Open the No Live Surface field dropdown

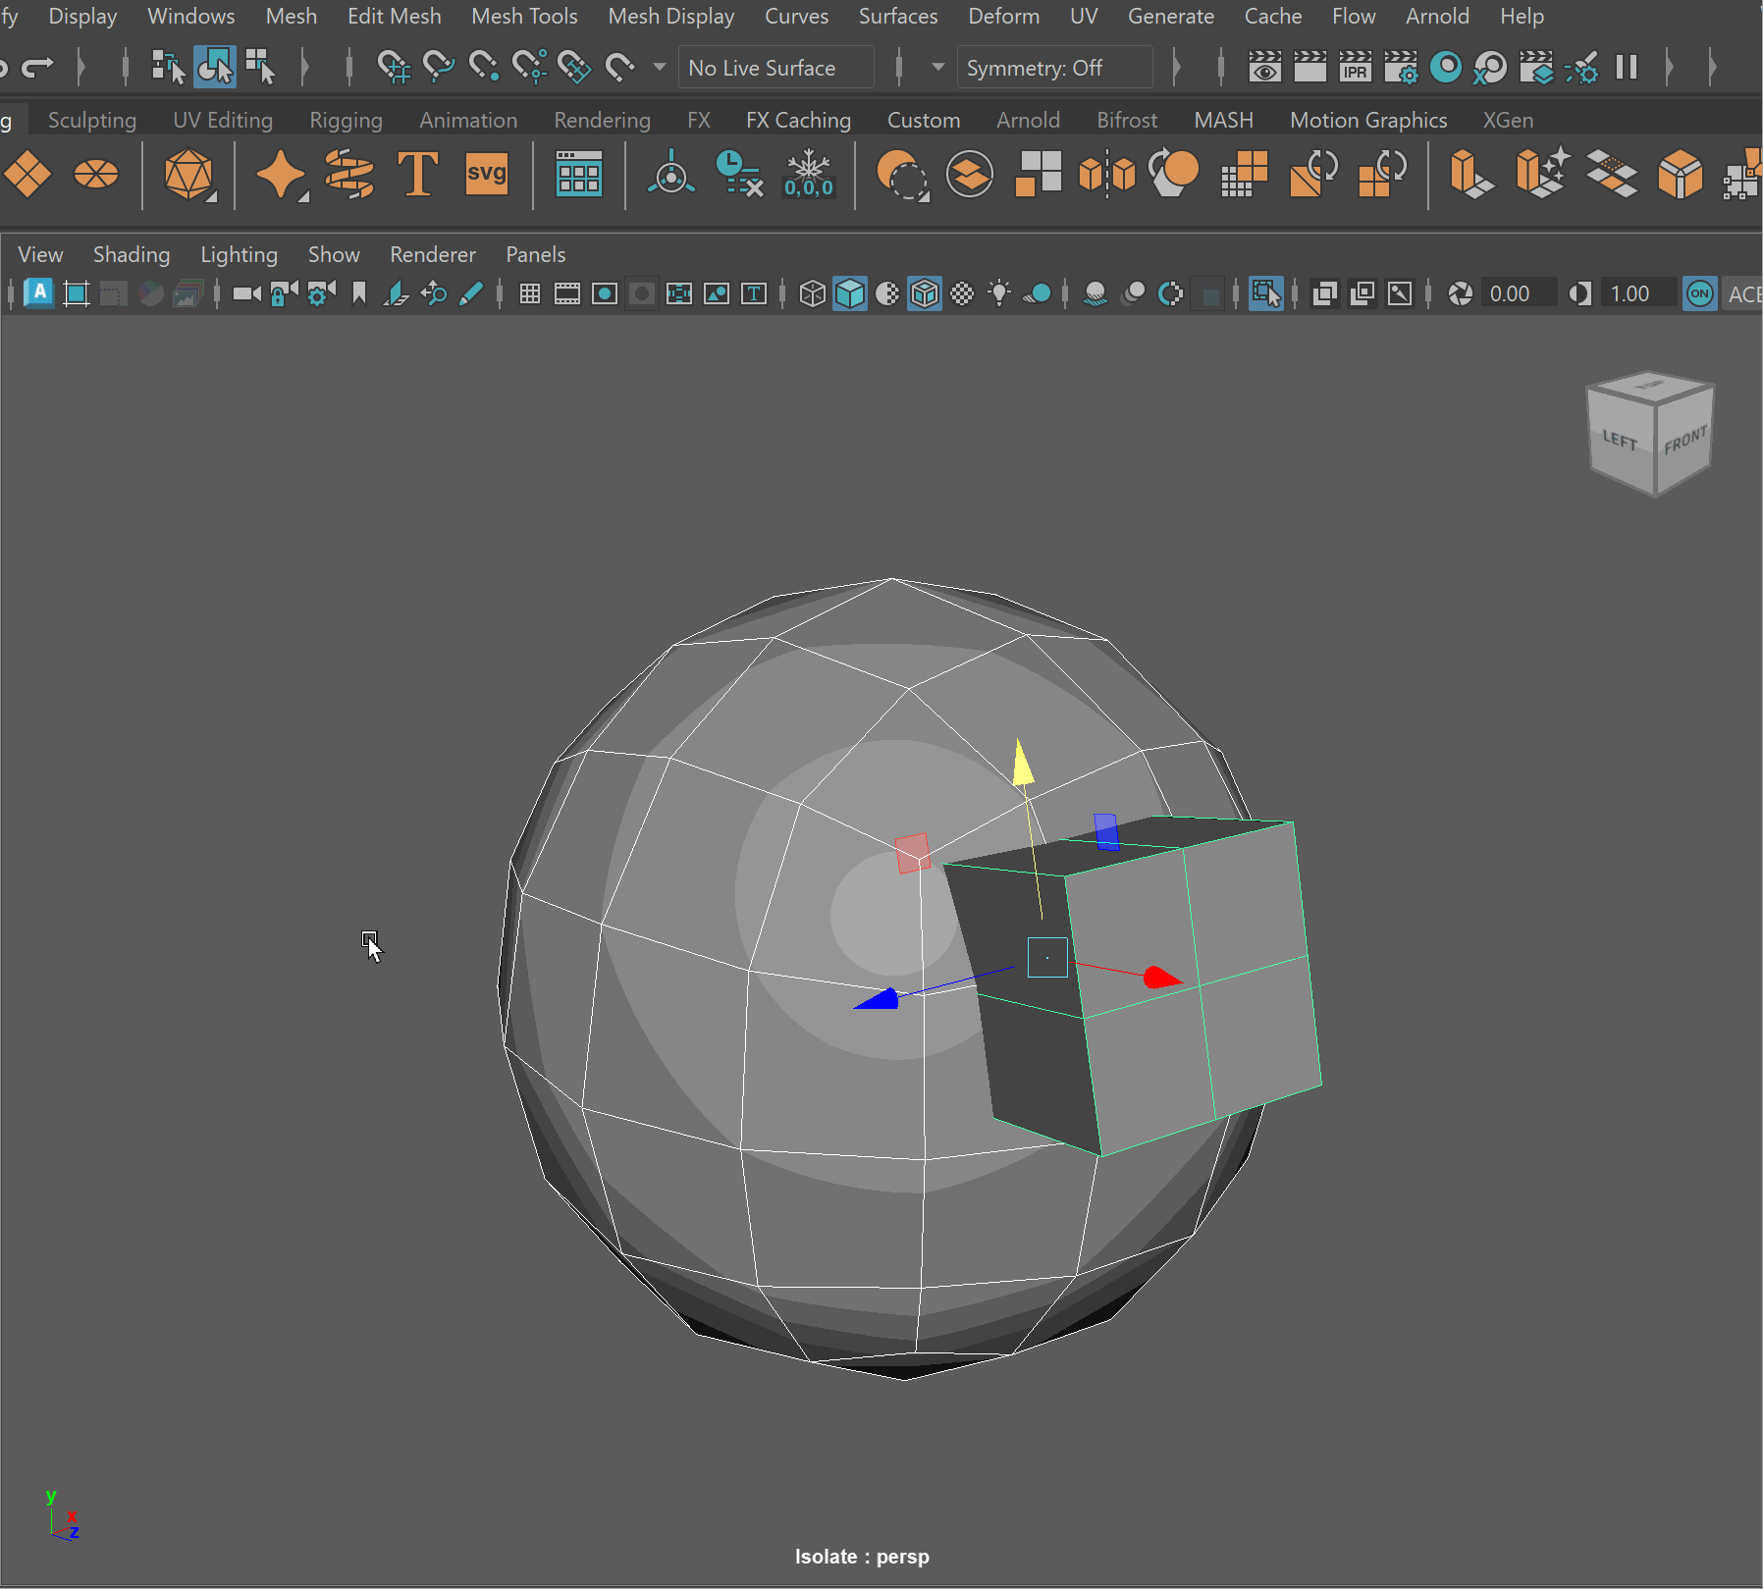(x=775, y=68)
